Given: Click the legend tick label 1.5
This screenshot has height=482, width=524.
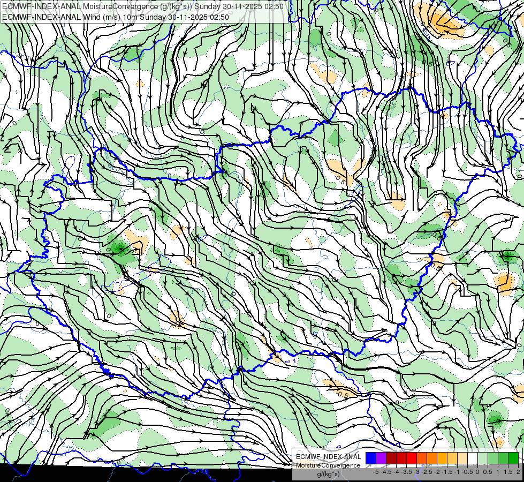Looking at the screenshot, I should point(508,472).
